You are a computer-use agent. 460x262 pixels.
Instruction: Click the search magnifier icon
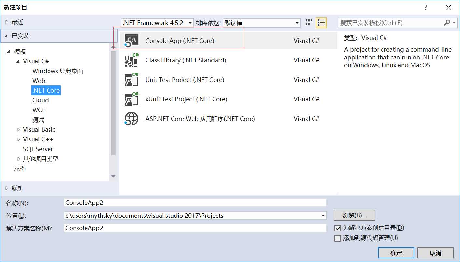pyautogui.click(x=447, y=23)
